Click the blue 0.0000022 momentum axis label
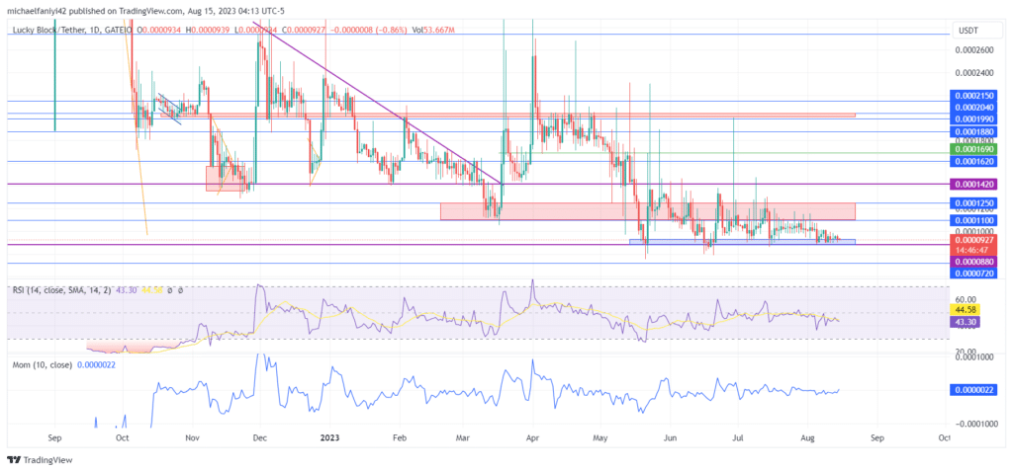 [974, 389]
